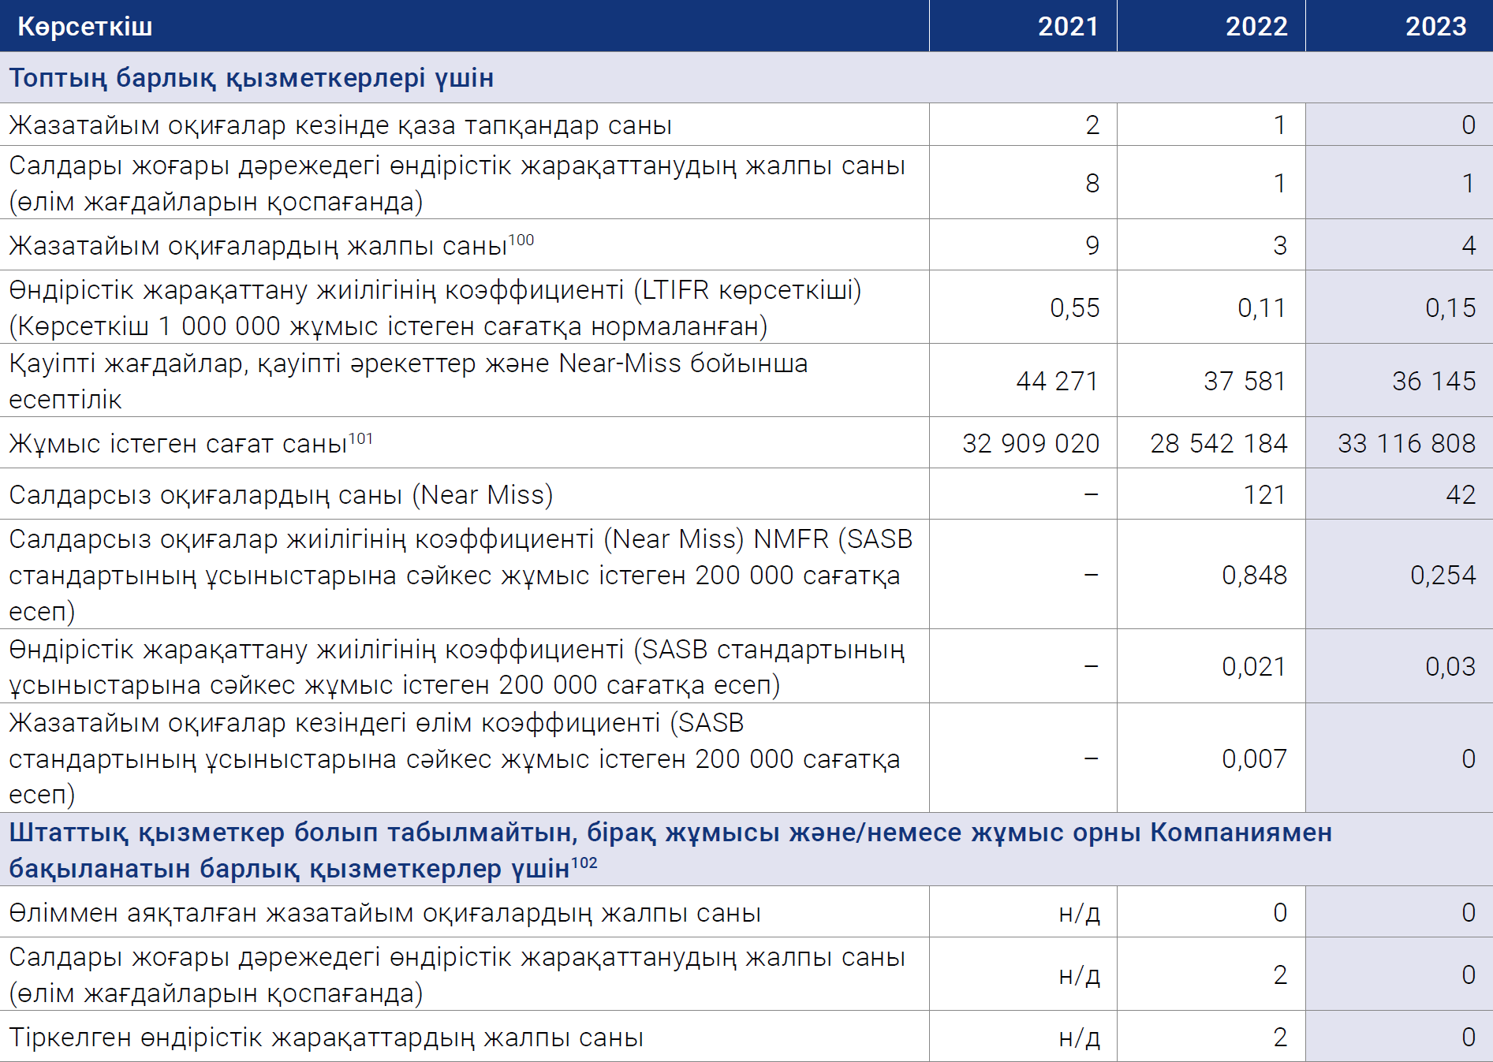The width and height of the screenshot is (1493, 1062).
Task: Click the value 37 581
Action: click(1245, 382)
